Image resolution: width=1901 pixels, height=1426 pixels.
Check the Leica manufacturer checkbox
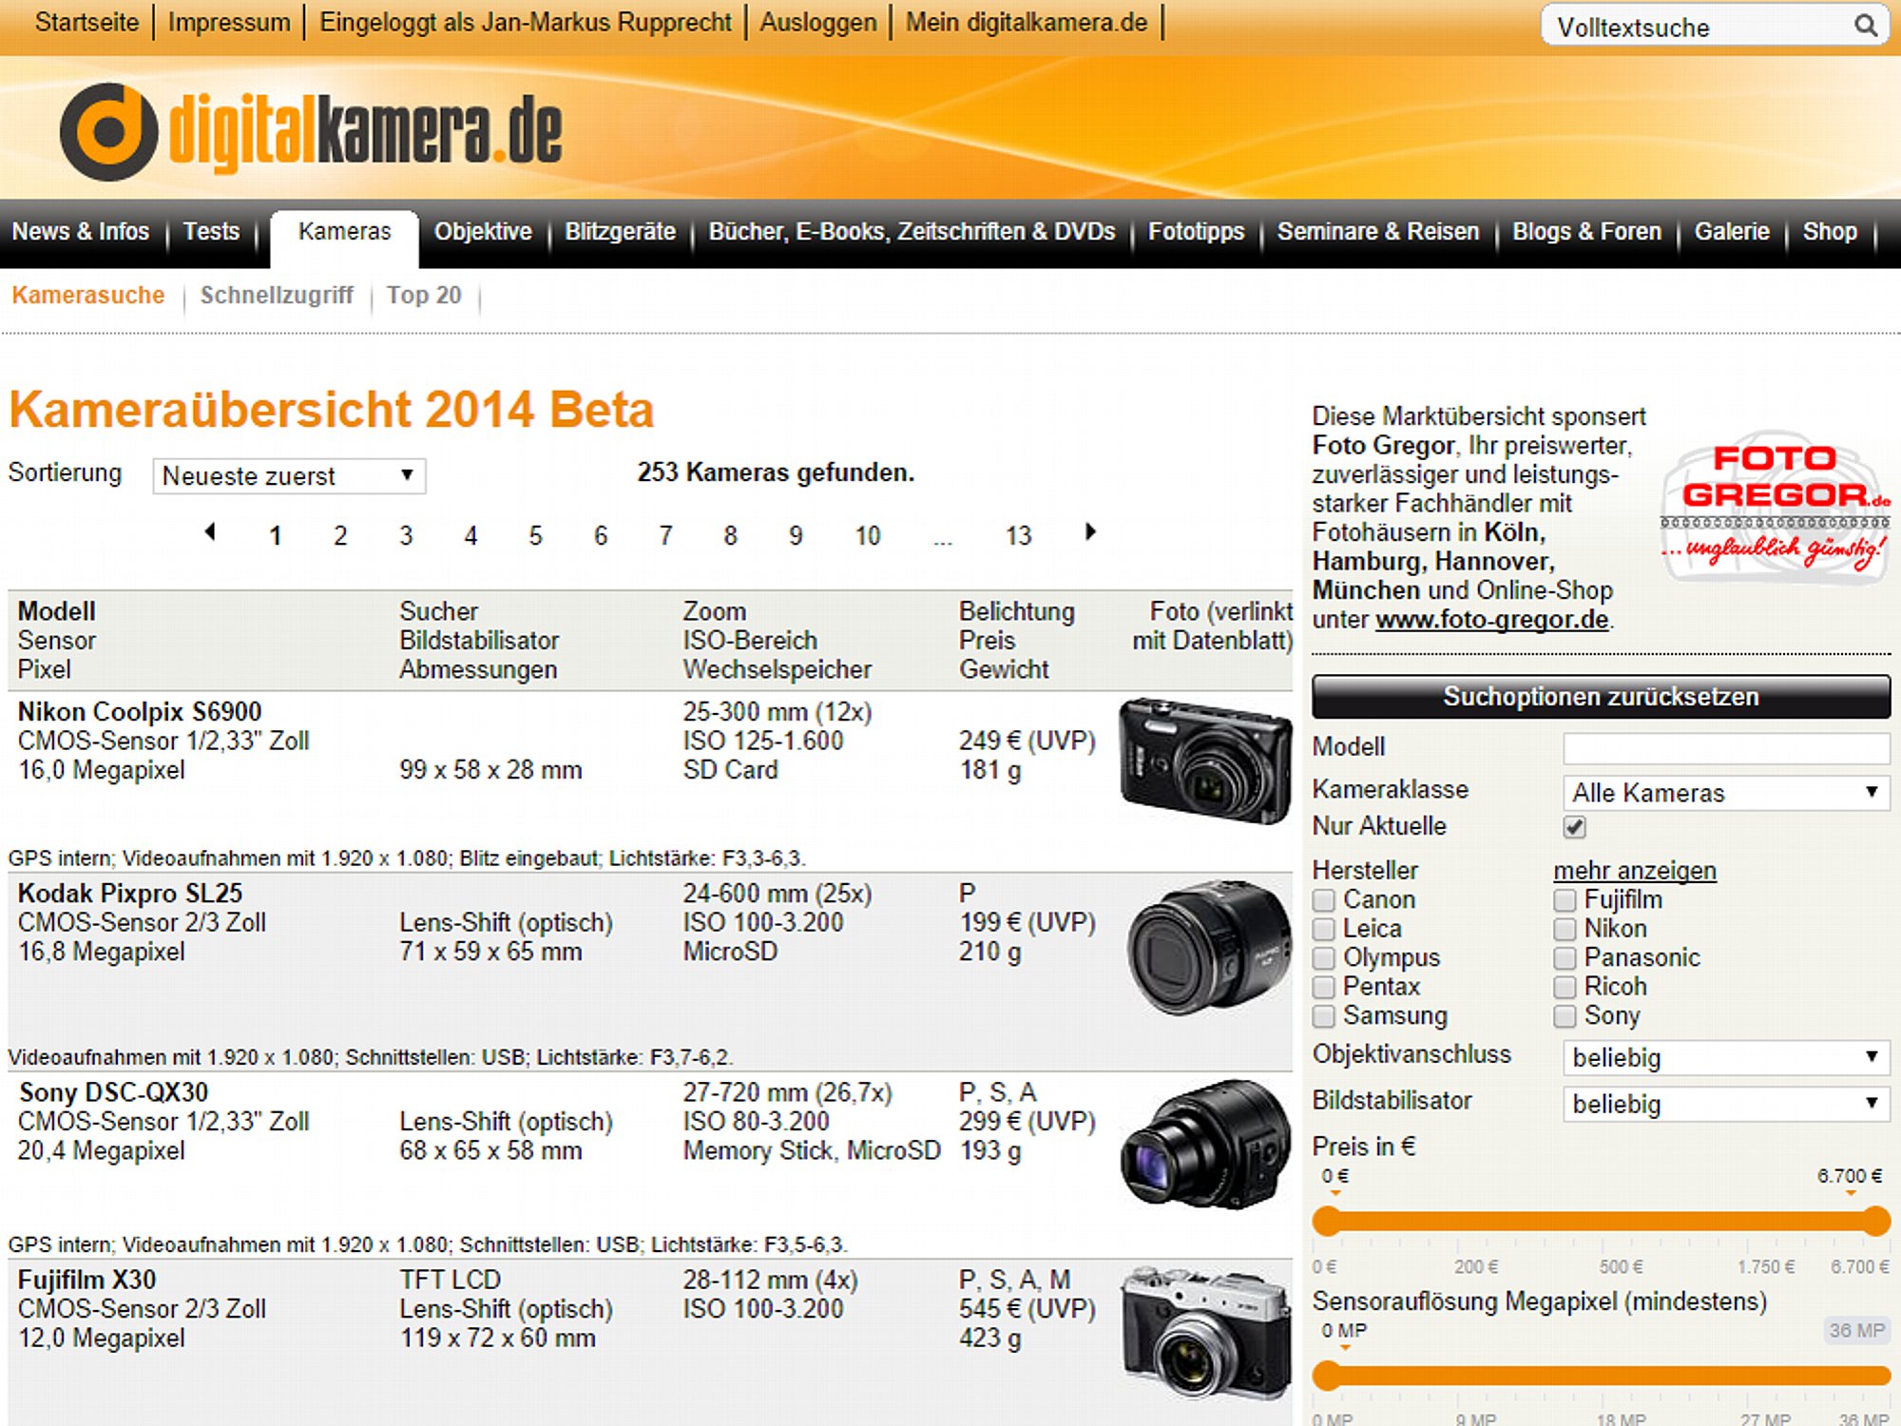pyautogui.click(x=1324, y=929)
